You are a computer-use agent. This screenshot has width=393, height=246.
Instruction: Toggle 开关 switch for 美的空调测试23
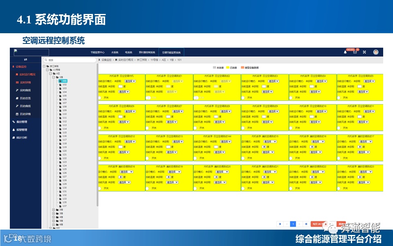click(339, 188)
